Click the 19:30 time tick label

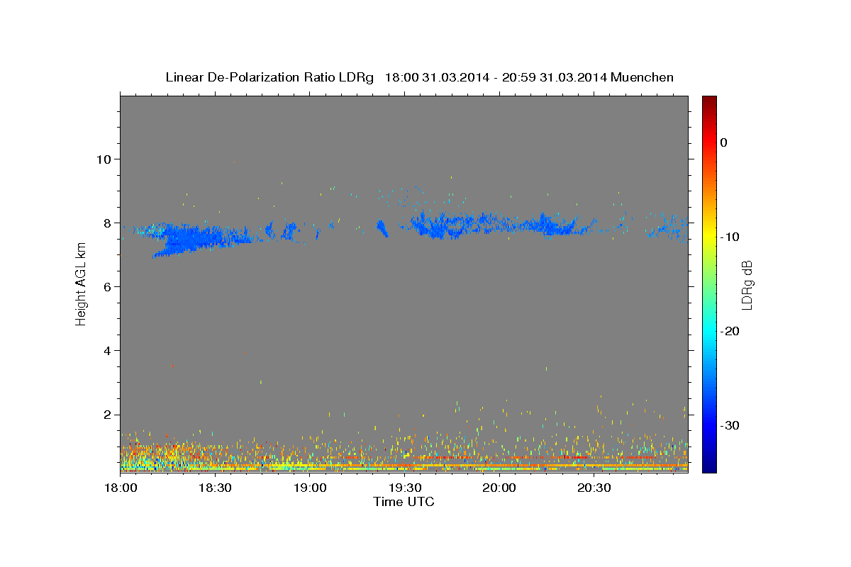tap(404, 488)
